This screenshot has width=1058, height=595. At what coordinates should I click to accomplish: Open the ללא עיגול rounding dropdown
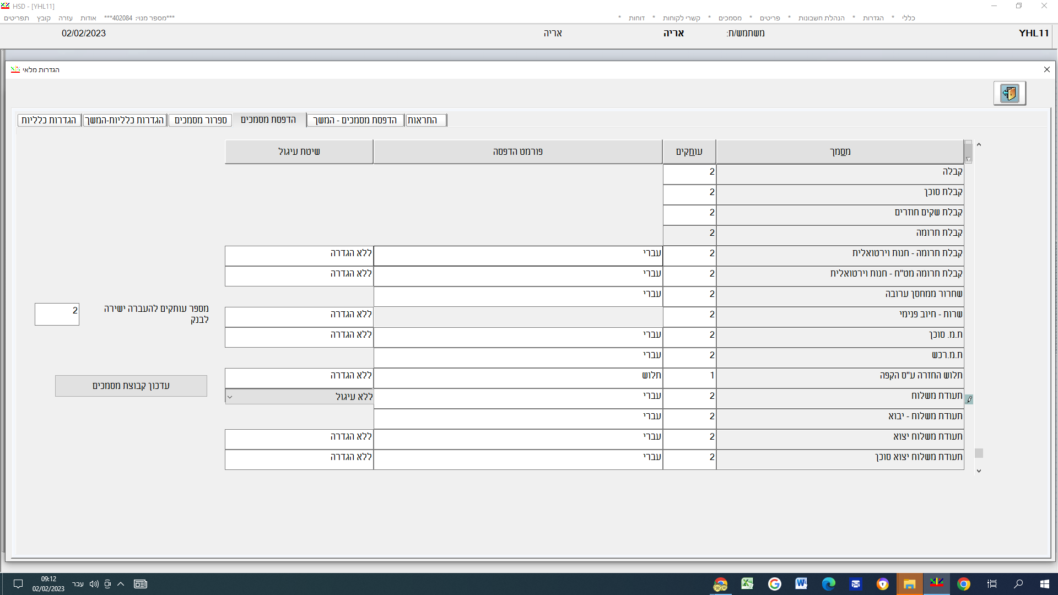tap(230, 397)
